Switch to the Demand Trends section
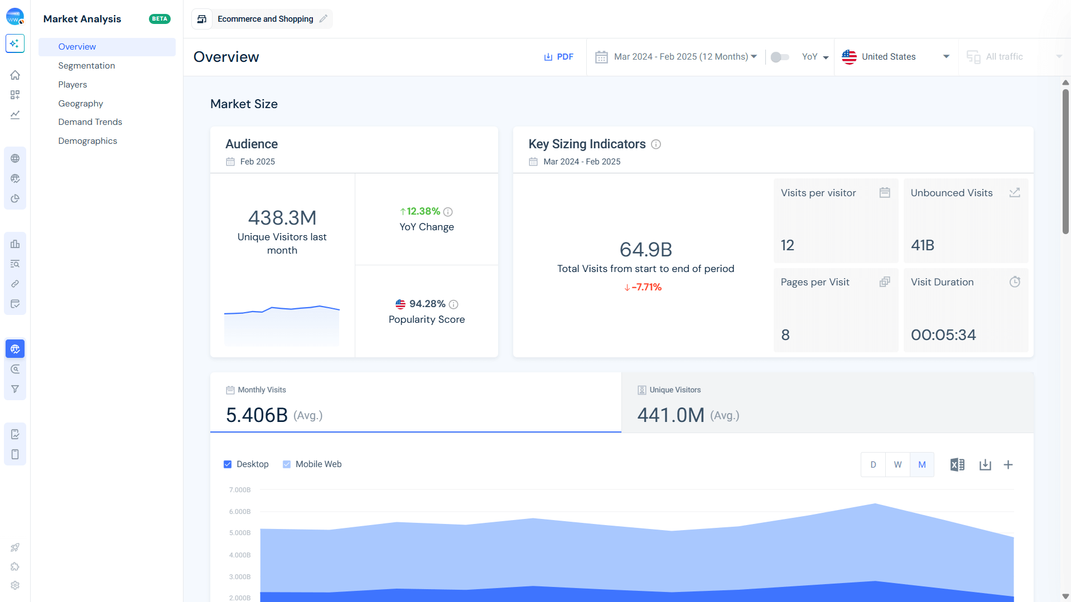 click(x=90, y=122)
